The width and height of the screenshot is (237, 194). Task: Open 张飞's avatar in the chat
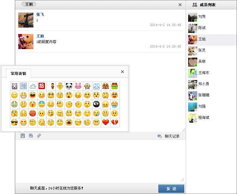click(26, 20)
